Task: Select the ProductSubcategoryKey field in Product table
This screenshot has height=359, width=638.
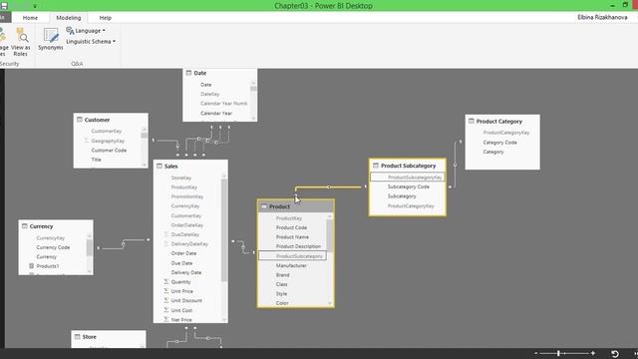Action: coord(292,256)
